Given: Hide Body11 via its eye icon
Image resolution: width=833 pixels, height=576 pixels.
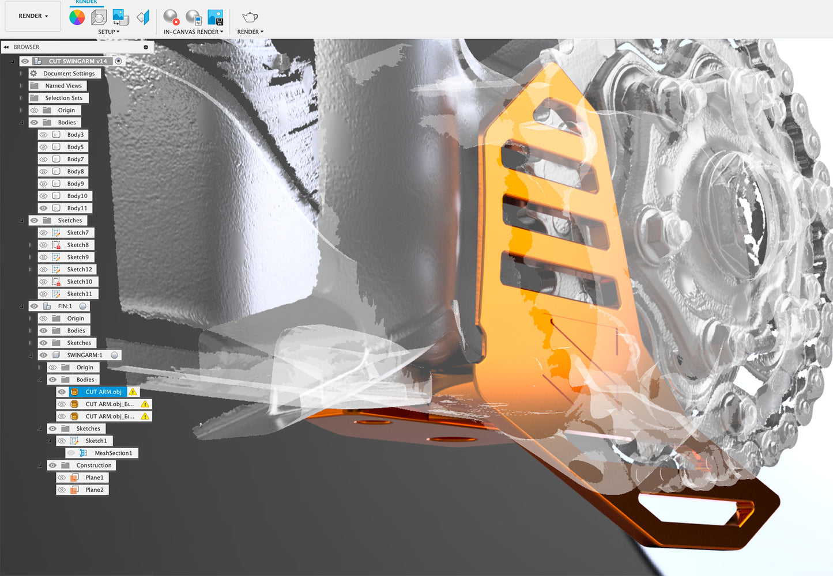Looking at the screenshot, I should click(43, 208).
